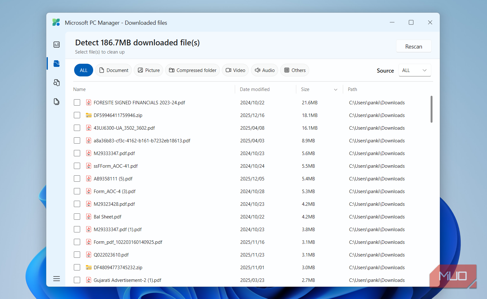Click PDF icon of Form_AOC-4 (3).pdf
This screenshot has height=299, width=487.
tap(89, 191)
